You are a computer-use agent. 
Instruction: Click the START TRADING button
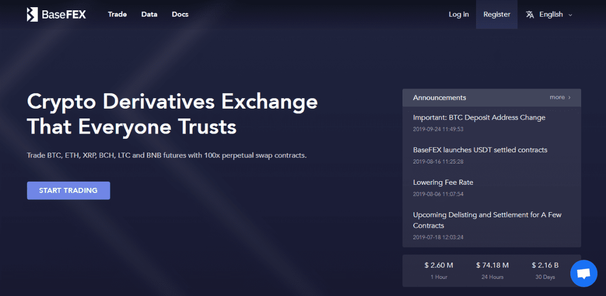pyautogui.click(x=68, y=190)
